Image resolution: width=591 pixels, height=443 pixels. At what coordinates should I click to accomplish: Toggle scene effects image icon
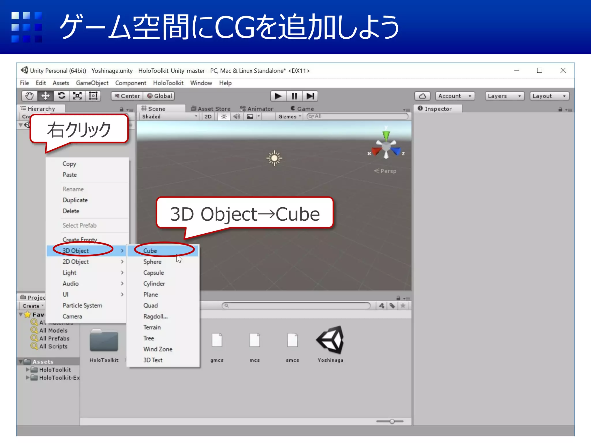[250, 117]
